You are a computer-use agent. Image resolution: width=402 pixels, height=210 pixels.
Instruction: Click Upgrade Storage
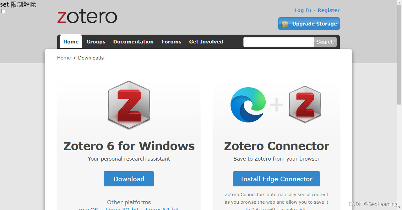pos(309,24)
